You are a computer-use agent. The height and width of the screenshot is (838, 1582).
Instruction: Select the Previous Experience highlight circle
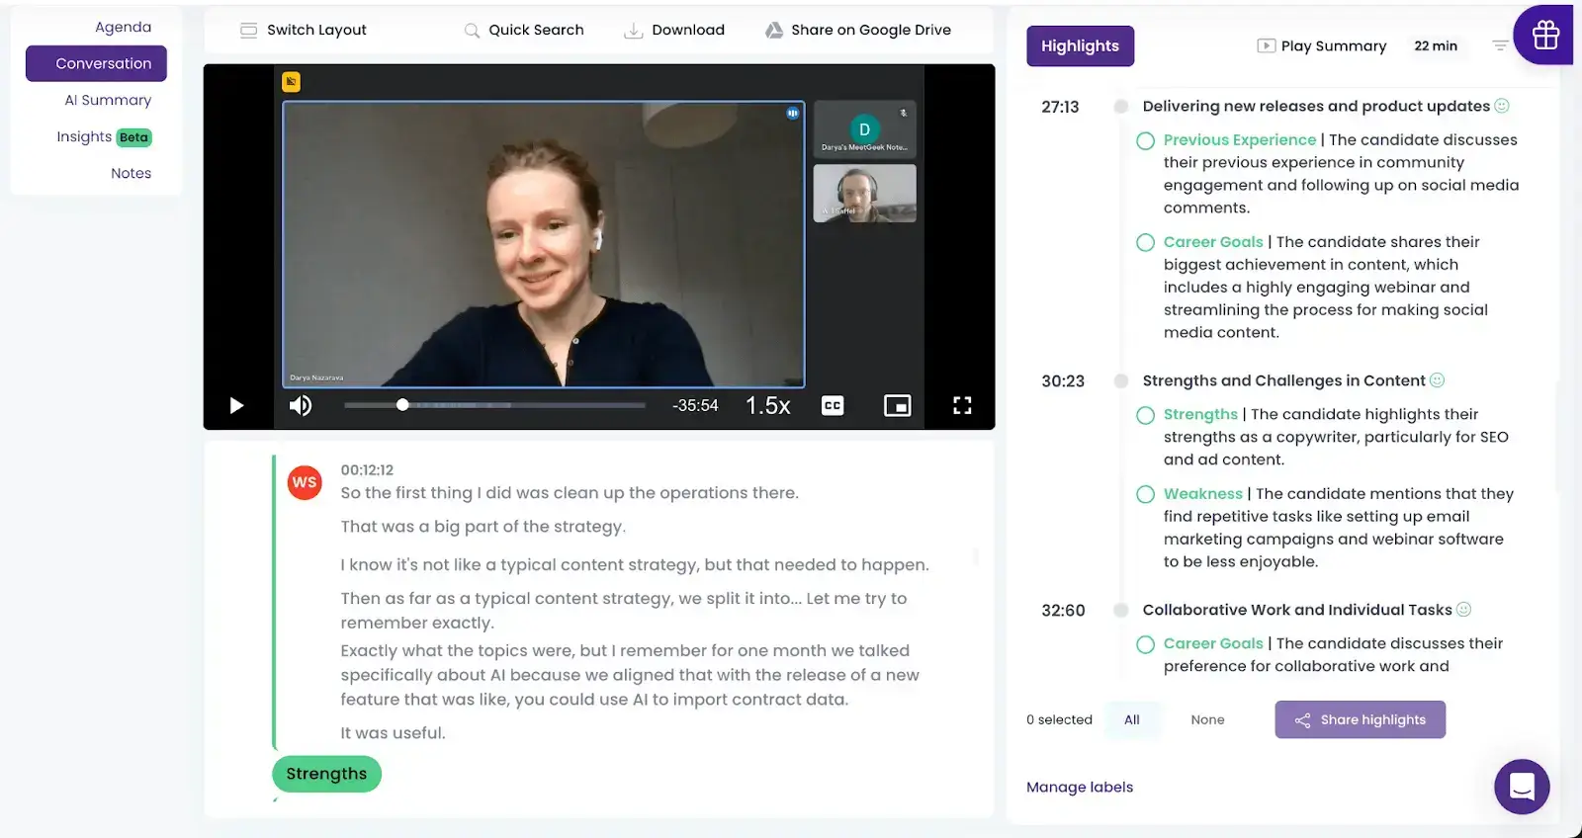pyautogui.click(x=1145, y=140)
